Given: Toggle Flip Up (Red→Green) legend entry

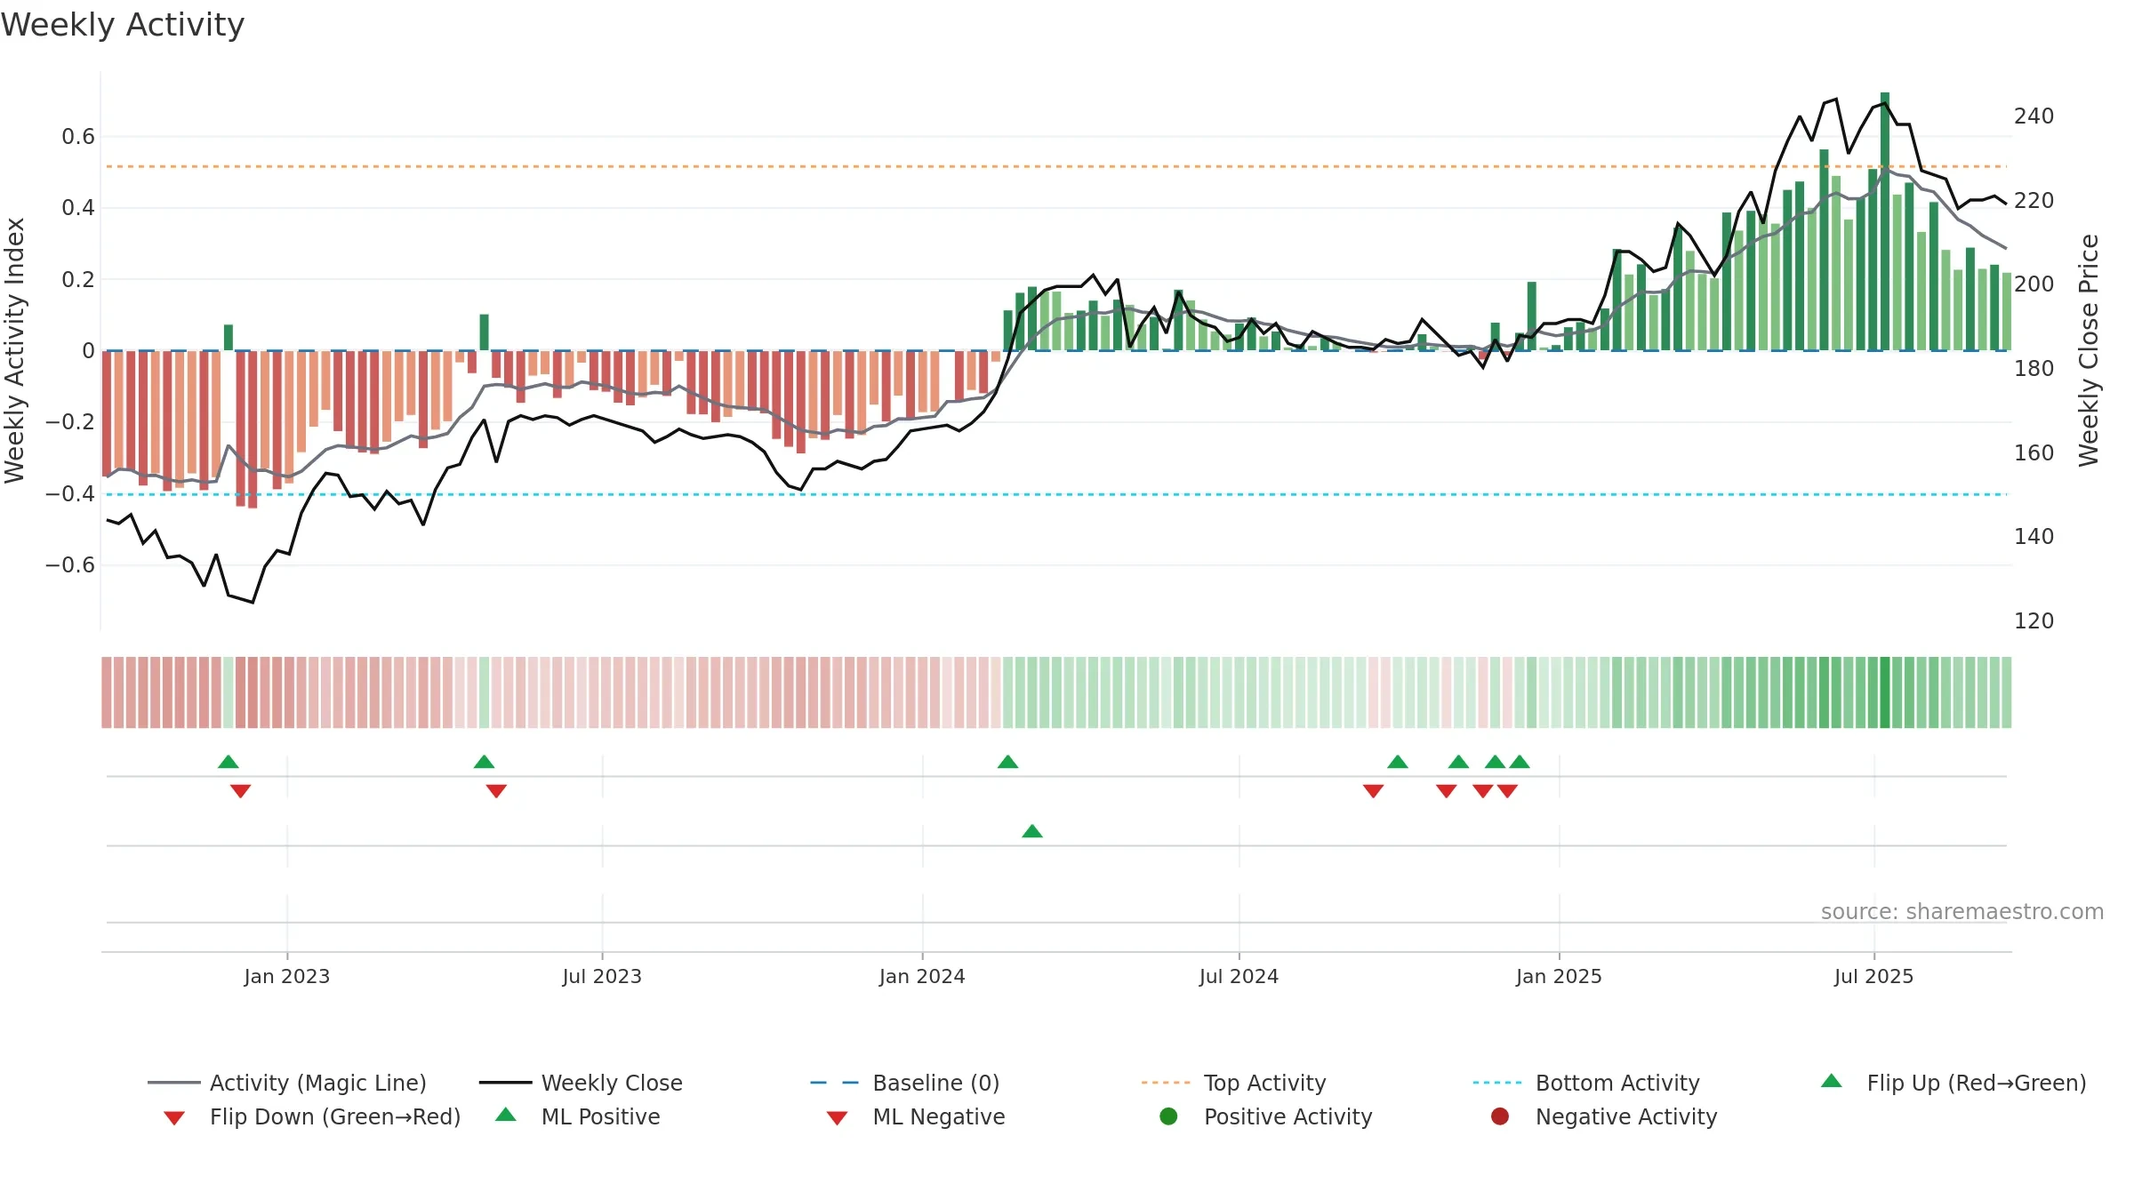Looking at the screenshot, I should tap(1953, 1083).
